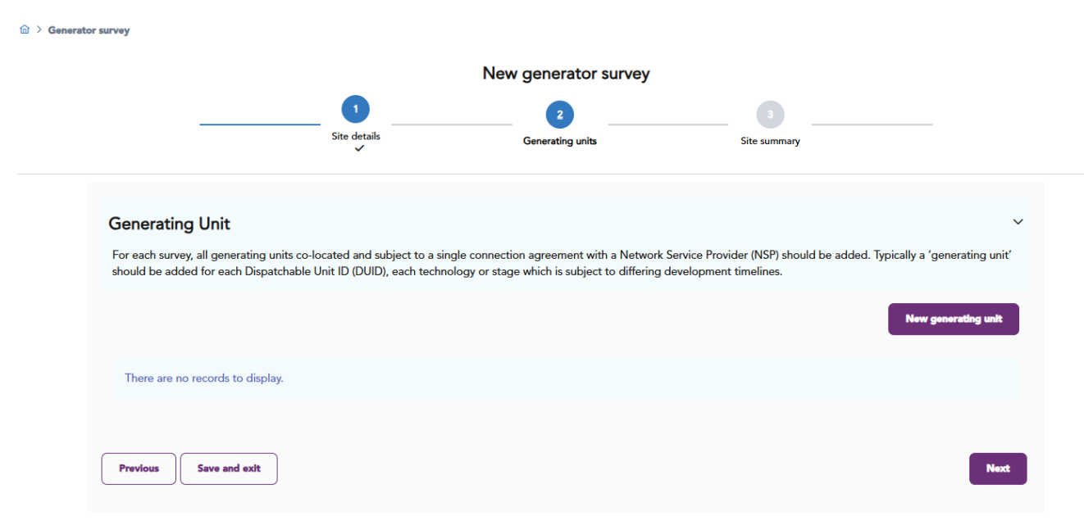Click the Generating Unit section heading

pos(169,224)
